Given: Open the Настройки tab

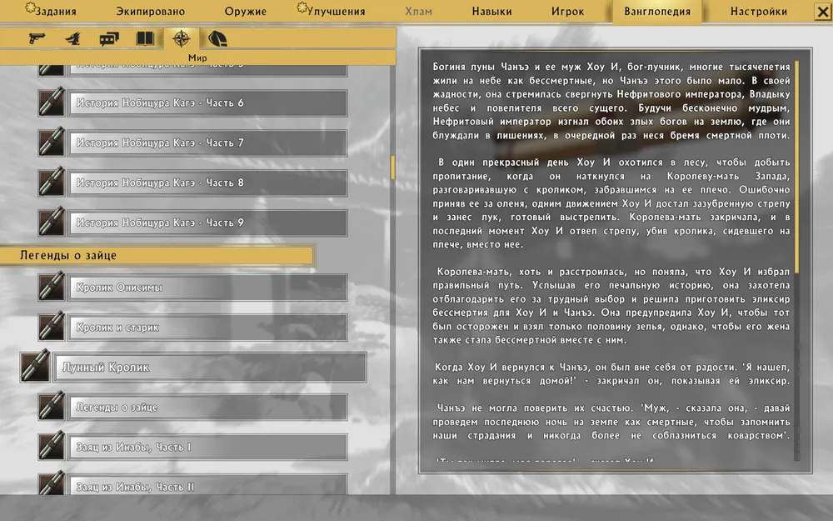Looking at the screenshot, I should [x=759, y=11].
